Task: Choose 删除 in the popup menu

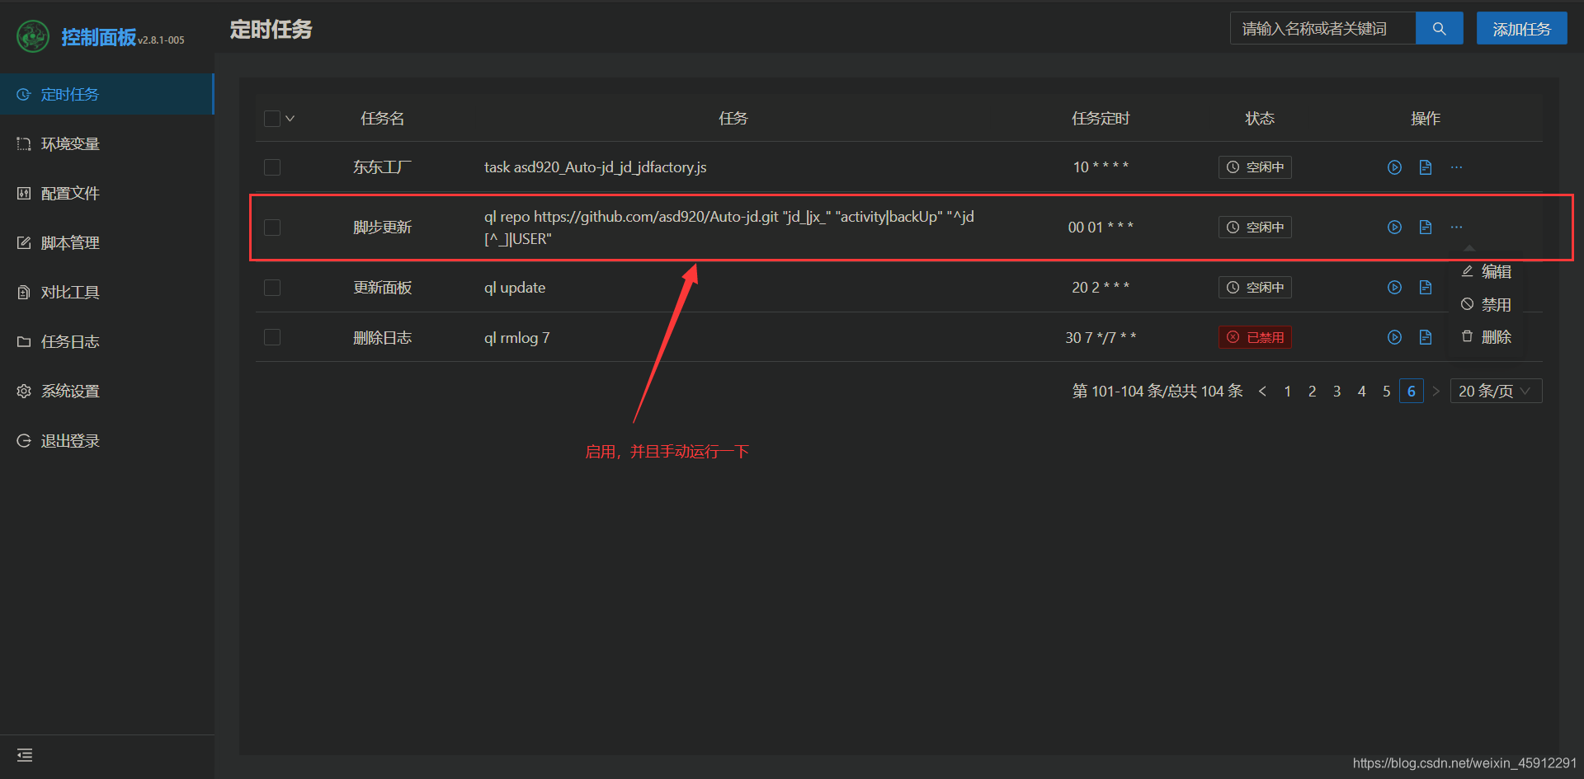Action: (1486, 337)
